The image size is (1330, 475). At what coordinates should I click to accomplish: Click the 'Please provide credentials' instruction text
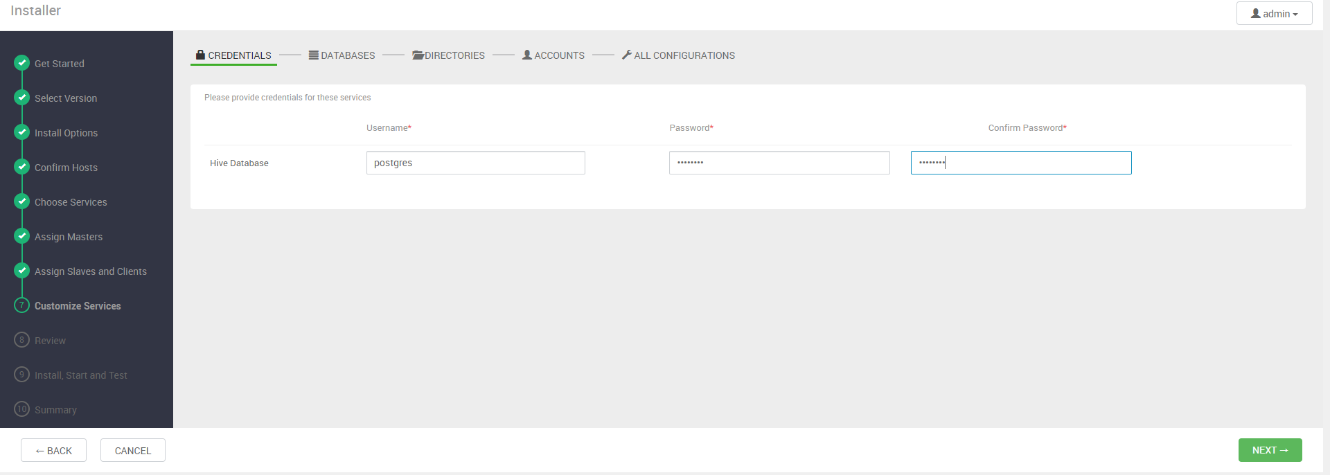(x=287, y=98)
